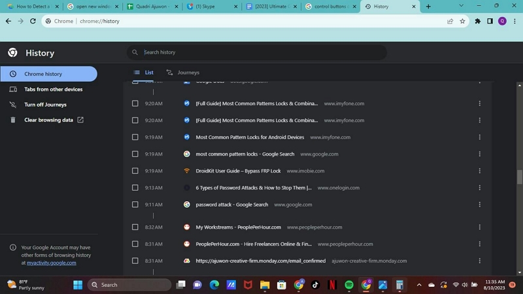Open actions menu for second 9:20 AM imyfone entry

point(480,120)
